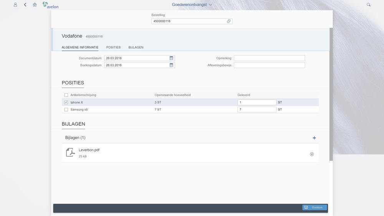Click the Artikelomschrijving column header
This screenshot has width=384, height=216.
coord(83,95)
